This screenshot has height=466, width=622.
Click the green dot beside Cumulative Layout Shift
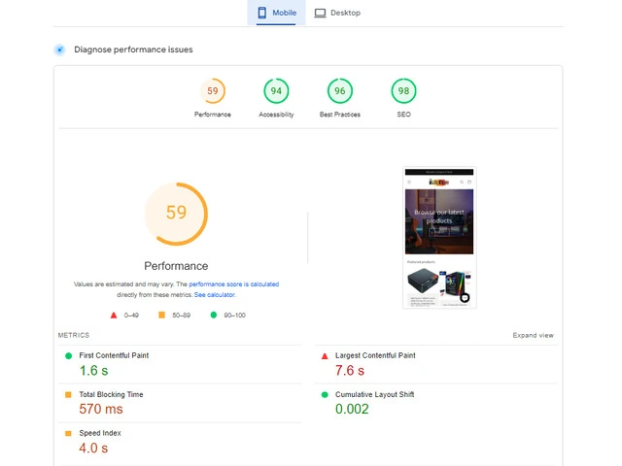[x=325, y=395]
